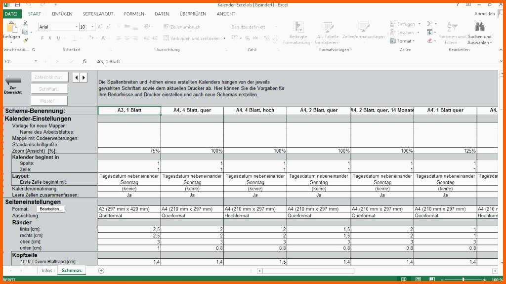506x284 pixels.
Task: Click the Einfügen paste clipboard icon
Action: tap(11, 27)
